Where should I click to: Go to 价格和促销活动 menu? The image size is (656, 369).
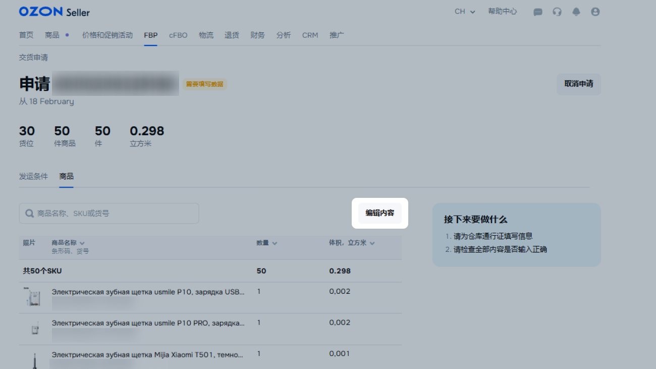click(107, 35)
